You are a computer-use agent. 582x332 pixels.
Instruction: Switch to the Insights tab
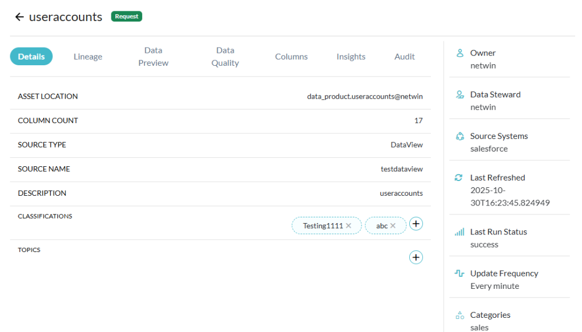[351, 56]
